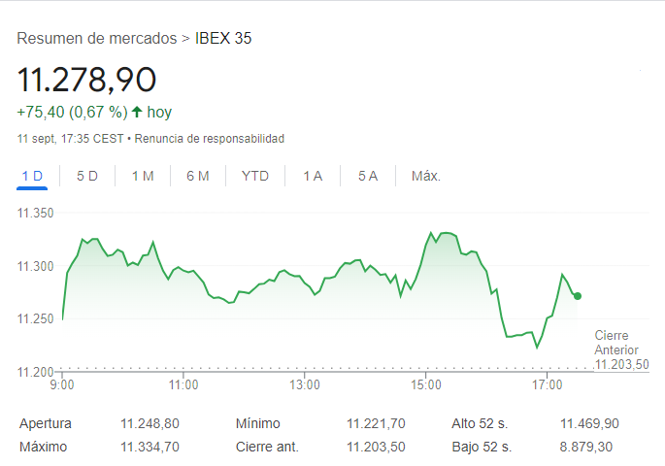Click the green endpoint dot on chart

click(578, 296)
